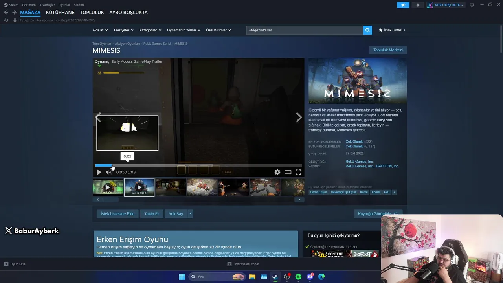Screen dimensions: 503x283
Task: Expand Oynamanın Yolları dropdown
Action: point(184,30)
